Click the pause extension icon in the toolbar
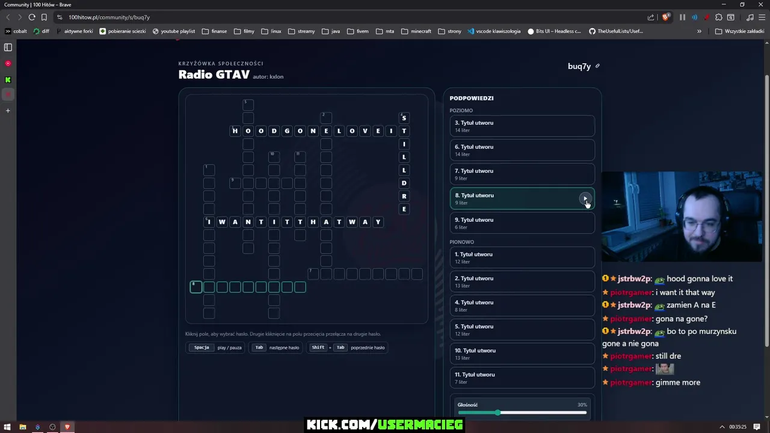The width and height of the screenshot is (770, 433). click(x=682, y=17)
